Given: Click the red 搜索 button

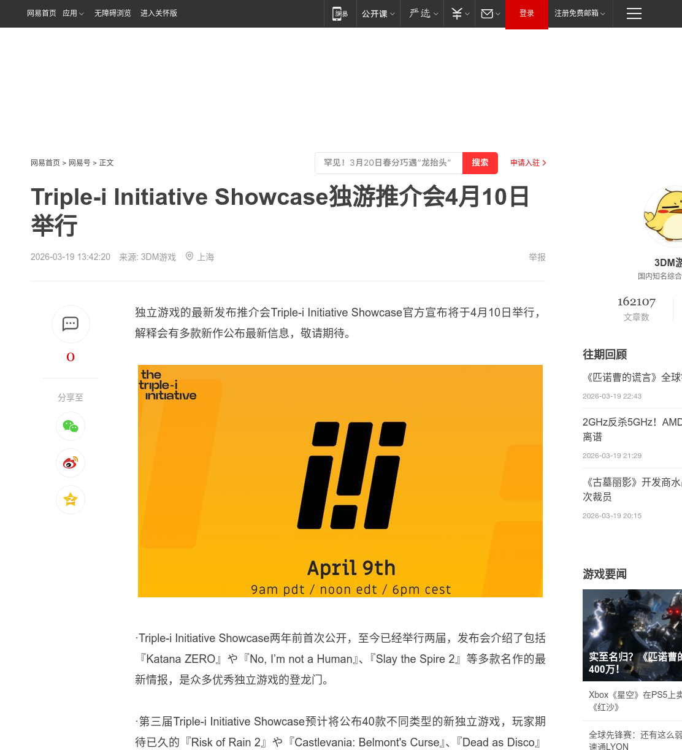Looking at the screenshot, I should tap(480, 163).
